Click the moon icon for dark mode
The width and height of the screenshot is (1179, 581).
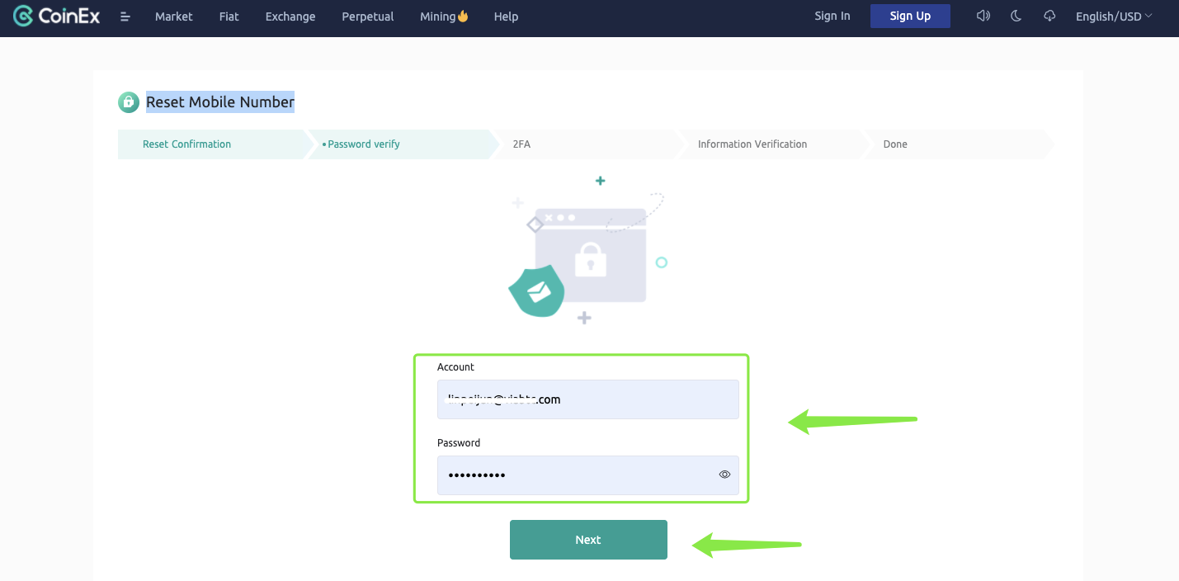(x=1016, y=15)
